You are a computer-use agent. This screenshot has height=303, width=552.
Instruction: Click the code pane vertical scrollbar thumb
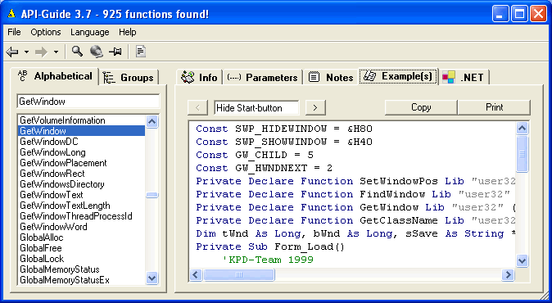pyautogui.click(x=522, y=154)
